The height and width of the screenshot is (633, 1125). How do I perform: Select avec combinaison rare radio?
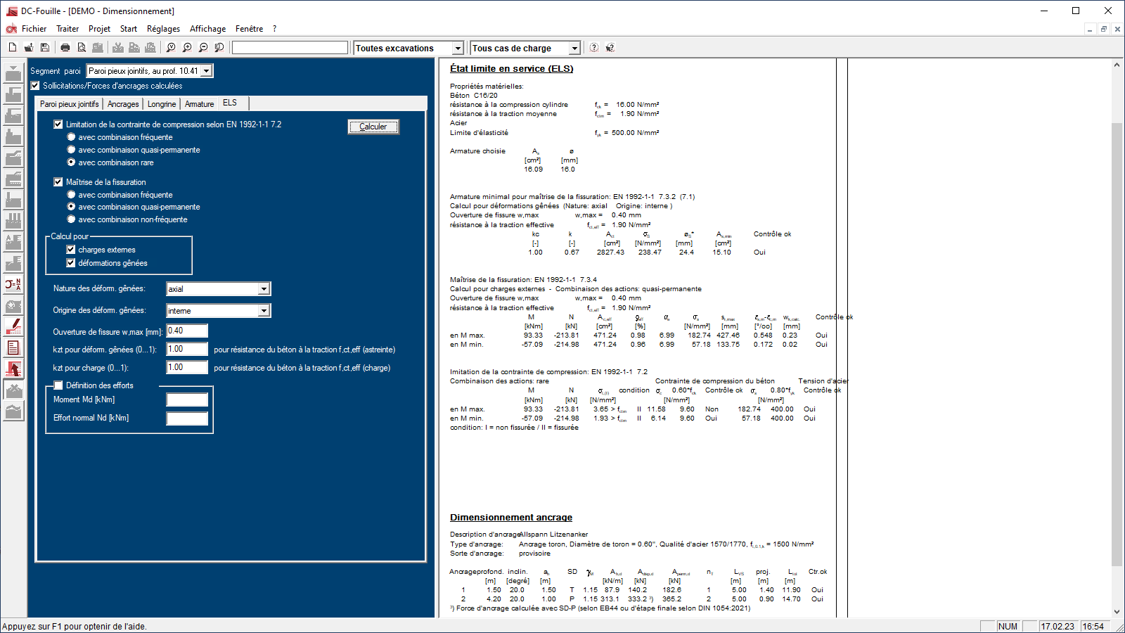pyautogui.click(x=71, y=162)
